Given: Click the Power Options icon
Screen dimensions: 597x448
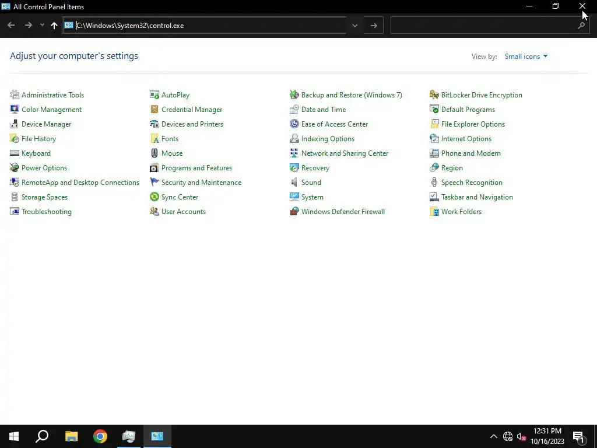Looking at the screenshot, I should (x=15, y=167).
